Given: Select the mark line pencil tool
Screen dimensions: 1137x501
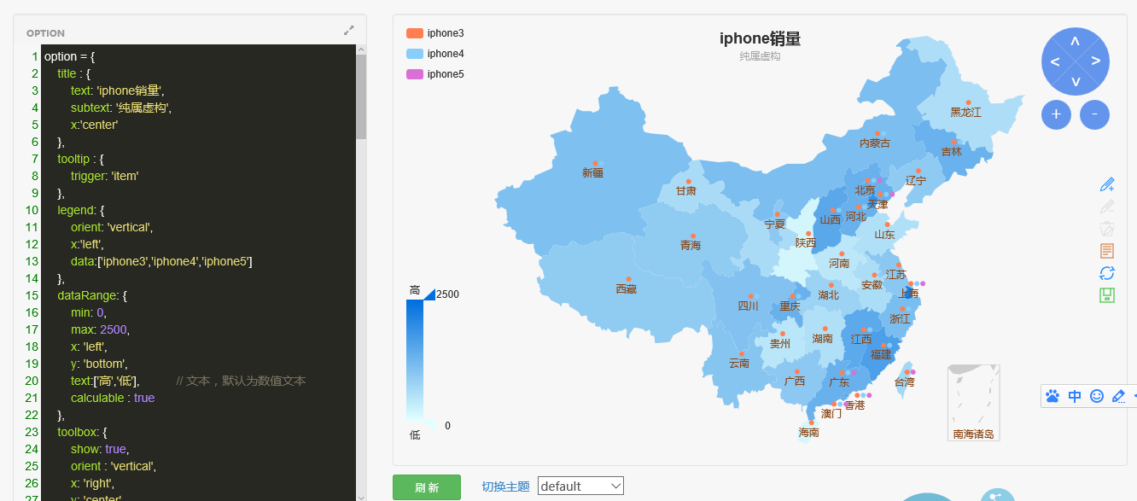Looking at the screenshot, I should click(1107, 184).
